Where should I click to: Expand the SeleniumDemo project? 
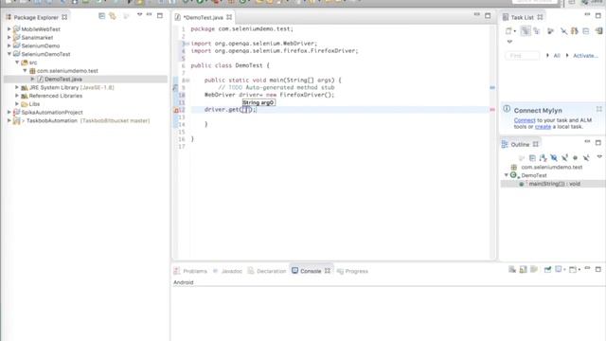(9, 45)
